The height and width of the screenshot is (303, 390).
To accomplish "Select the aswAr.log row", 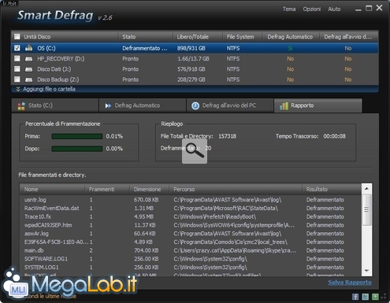I will tap(191, 234).
